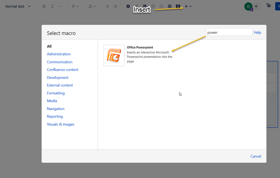Click the green D user avatar

tap(248, 7)
